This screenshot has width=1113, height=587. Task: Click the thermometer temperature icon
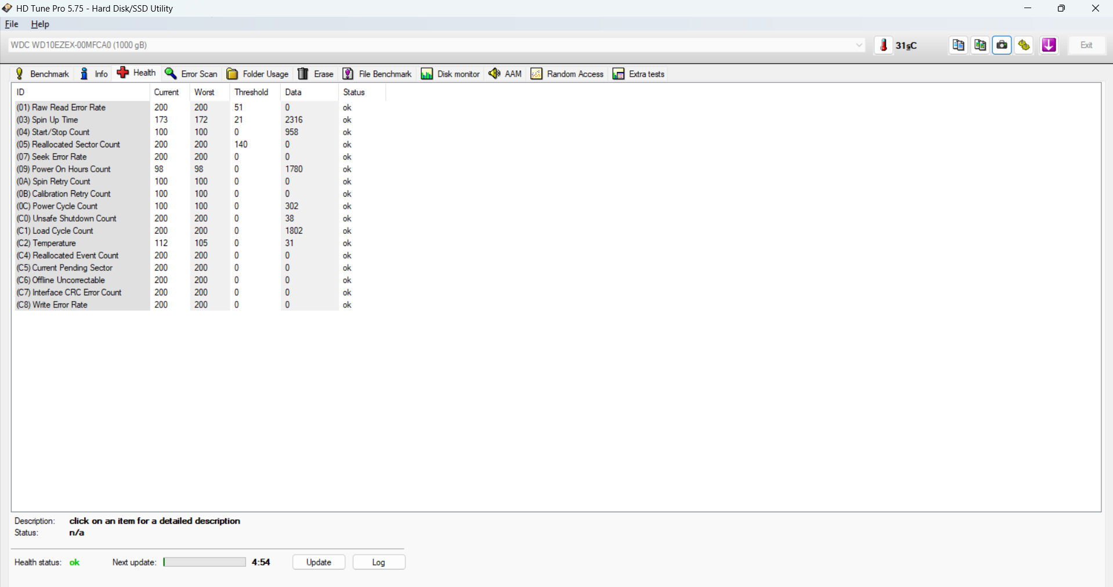883,45
